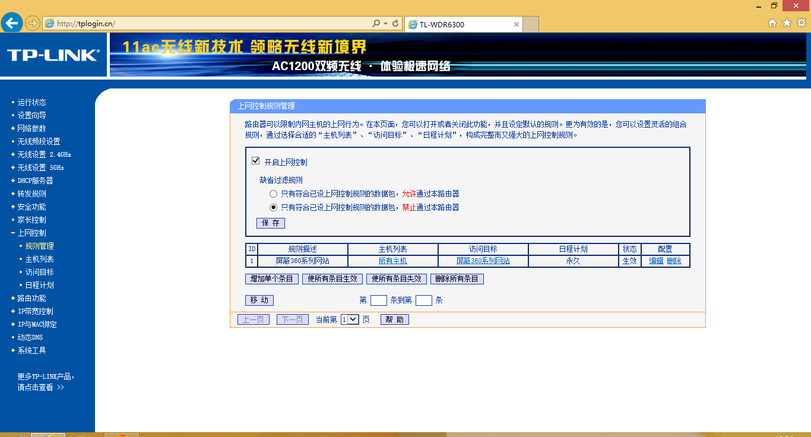811x437 pixels.
Task: Open the address bar autocomplete dropdown arrow
Action: pyautogui.click(x=385, y=24)
